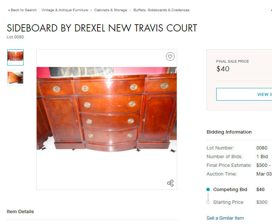Click the Sell a Similar Item link
Viewport: 272px width, 224px height.
[225, 218]
